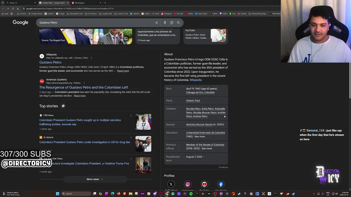This screenshot has height=197, width=351.
Task: Open the Bogotá Post source image
Action: (66, 37)
